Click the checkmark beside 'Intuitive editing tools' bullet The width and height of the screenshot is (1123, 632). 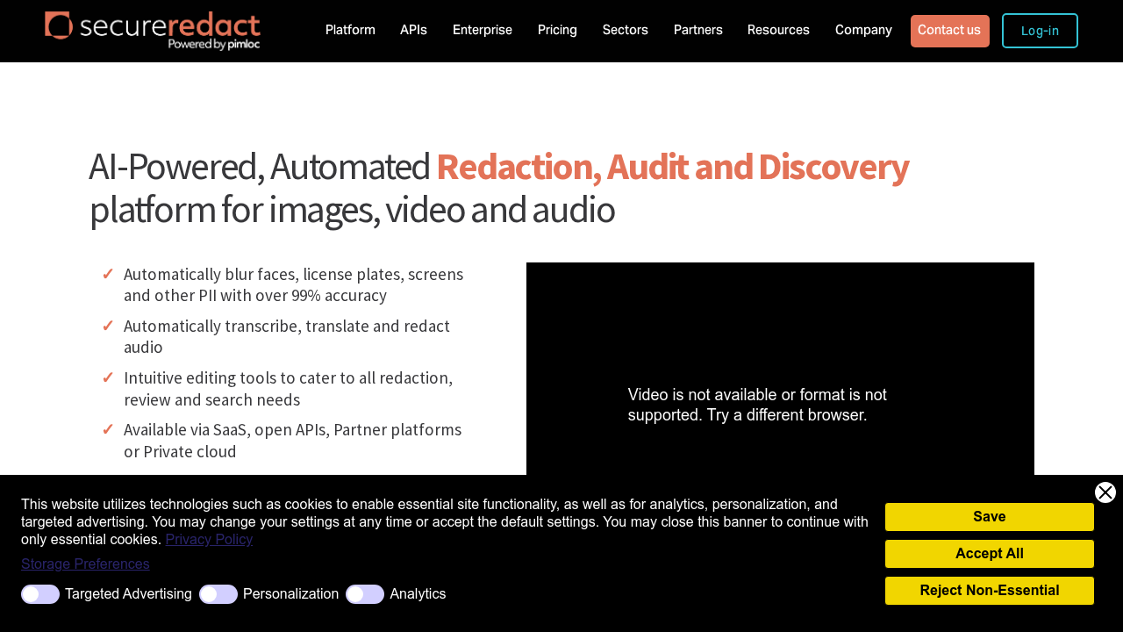(x=106, y=377)
